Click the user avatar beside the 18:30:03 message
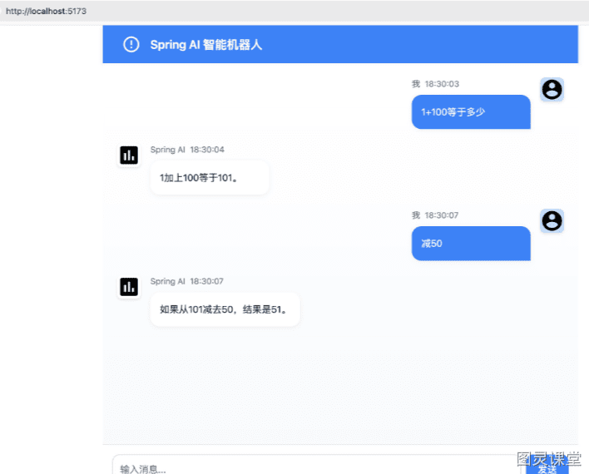This screenshot has width=589, height=474. pos(552,89)
